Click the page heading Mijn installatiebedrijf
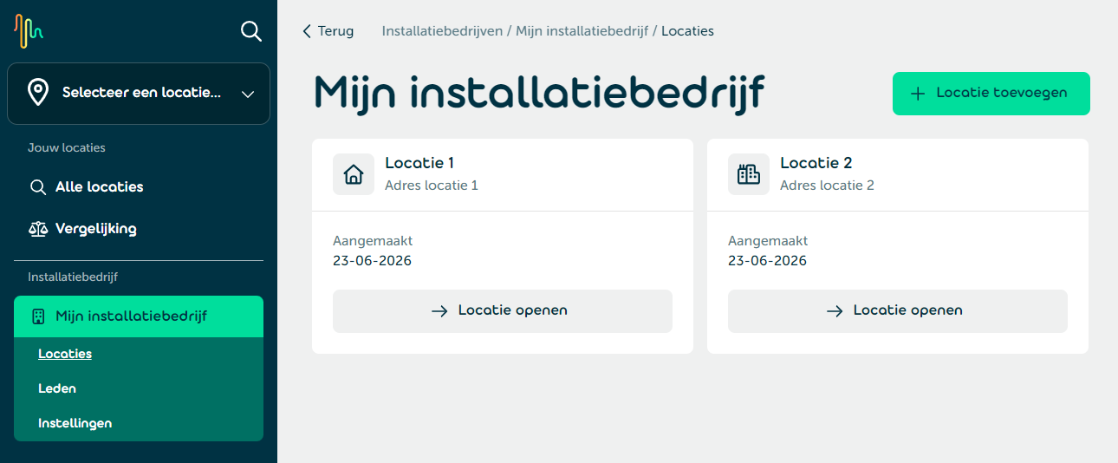1118x463 pixels. pyautogui.click(x=539, y=93)
